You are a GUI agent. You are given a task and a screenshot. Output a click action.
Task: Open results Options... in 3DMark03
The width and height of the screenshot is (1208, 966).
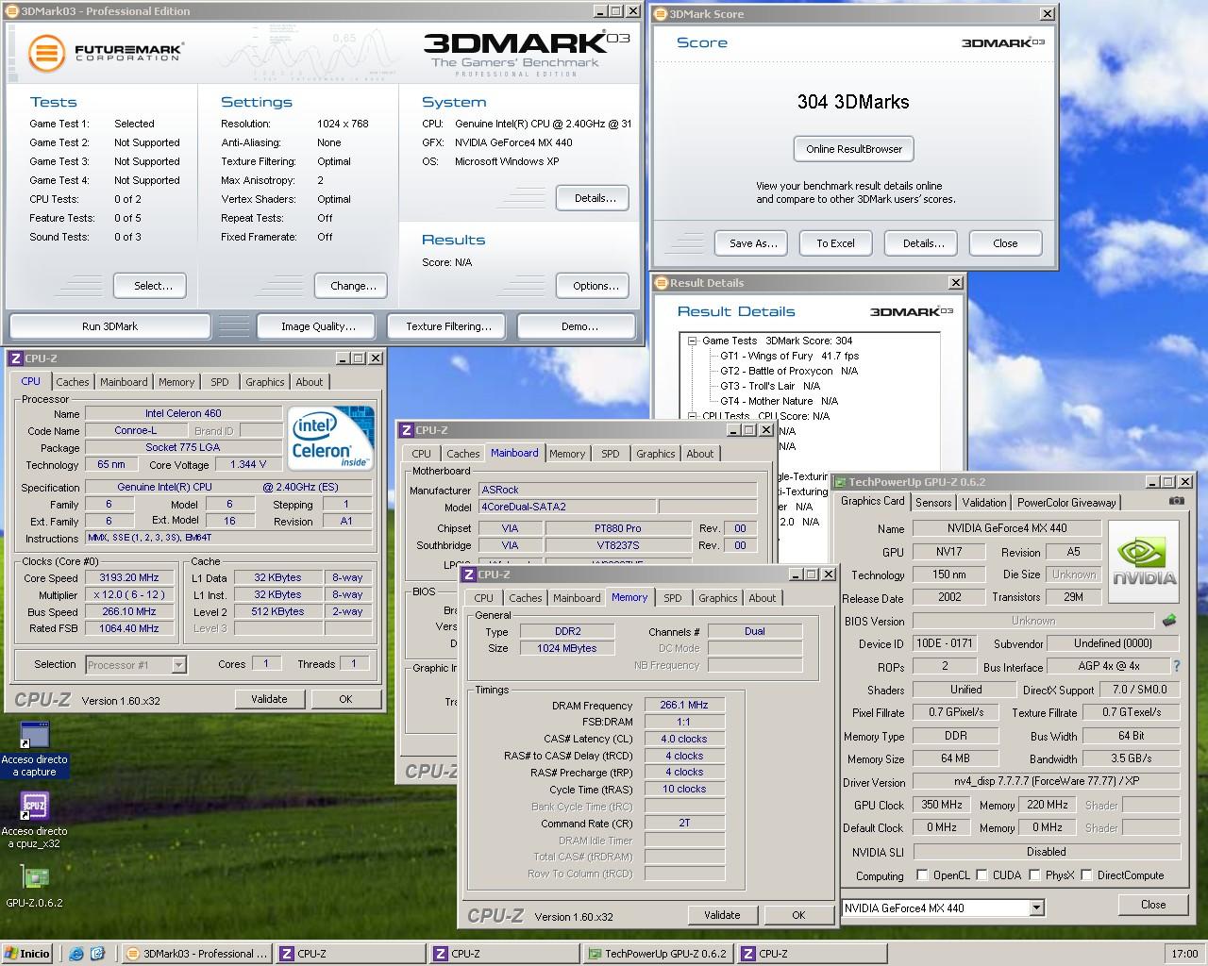click(x=595, y=286)
